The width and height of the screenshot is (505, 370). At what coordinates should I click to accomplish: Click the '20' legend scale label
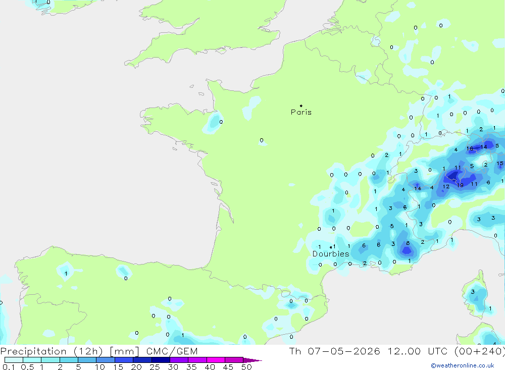[136, 367]
